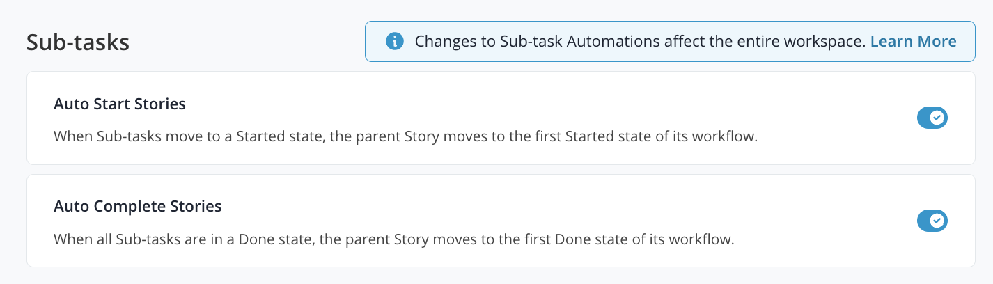
Task: Click the Sub-tasks section heading
Action: 78,42
